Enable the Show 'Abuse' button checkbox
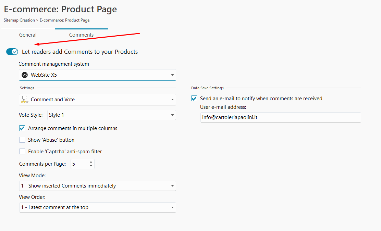The height and width of the screenshot is (231, 381). [22, 140]
